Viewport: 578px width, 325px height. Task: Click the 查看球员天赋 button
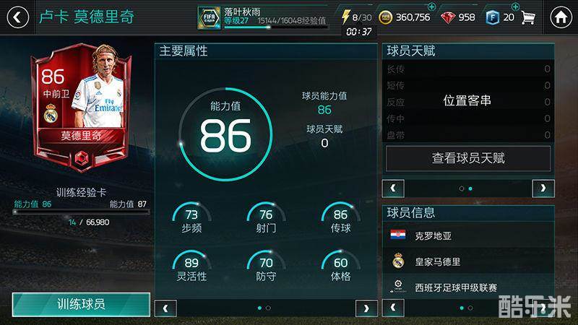click(468, 158)
